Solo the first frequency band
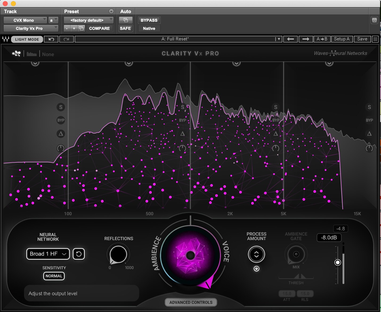Screen dimensions: 381x312 tap(61, 107)
